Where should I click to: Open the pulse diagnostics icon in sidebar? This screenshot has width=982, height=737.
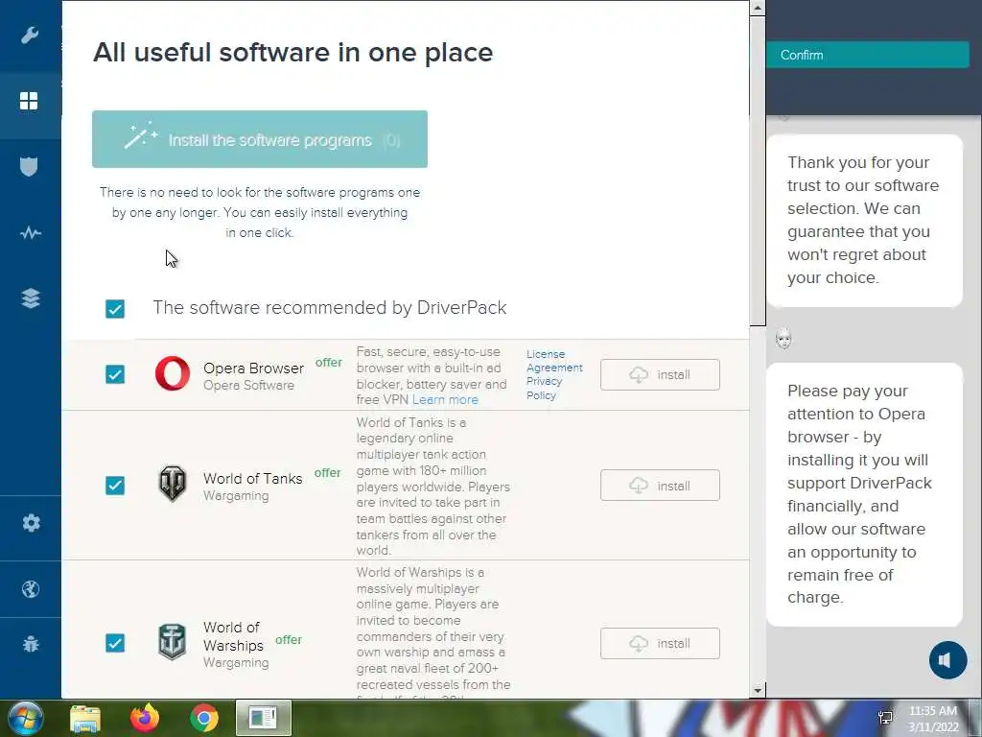(x=30, y=234)
